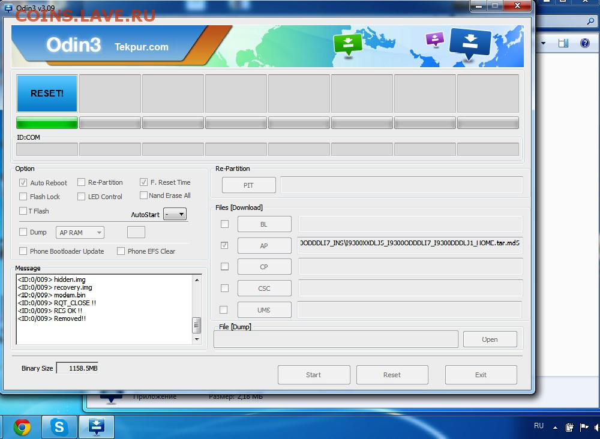Click the RU language indicator
The image size is (600, 439).
click(x=538, y=426)
